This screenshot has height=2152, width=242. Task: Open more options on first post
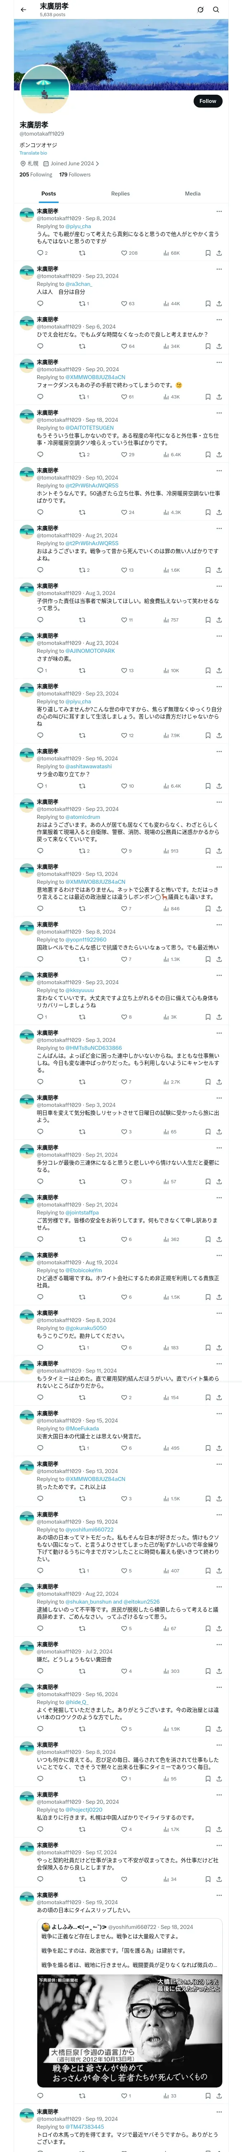(x=219, y=211)
